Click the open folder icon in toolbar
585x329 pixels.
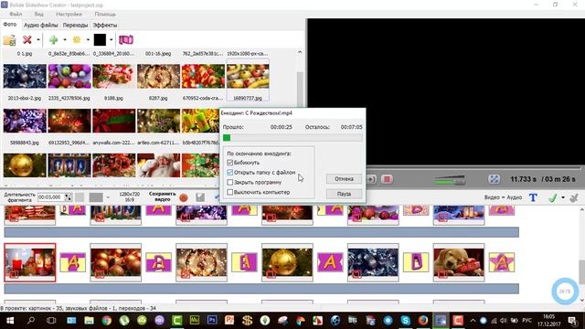click(x=9, y=40)
